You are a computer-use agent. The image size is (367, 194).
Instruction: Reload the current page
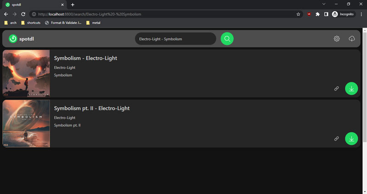23,14
